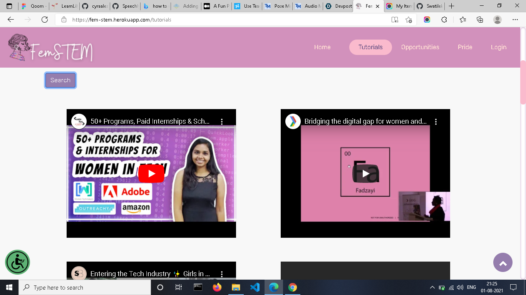526x295 pixels.
Task: Click the address bar URL
Action: (122, 20)
